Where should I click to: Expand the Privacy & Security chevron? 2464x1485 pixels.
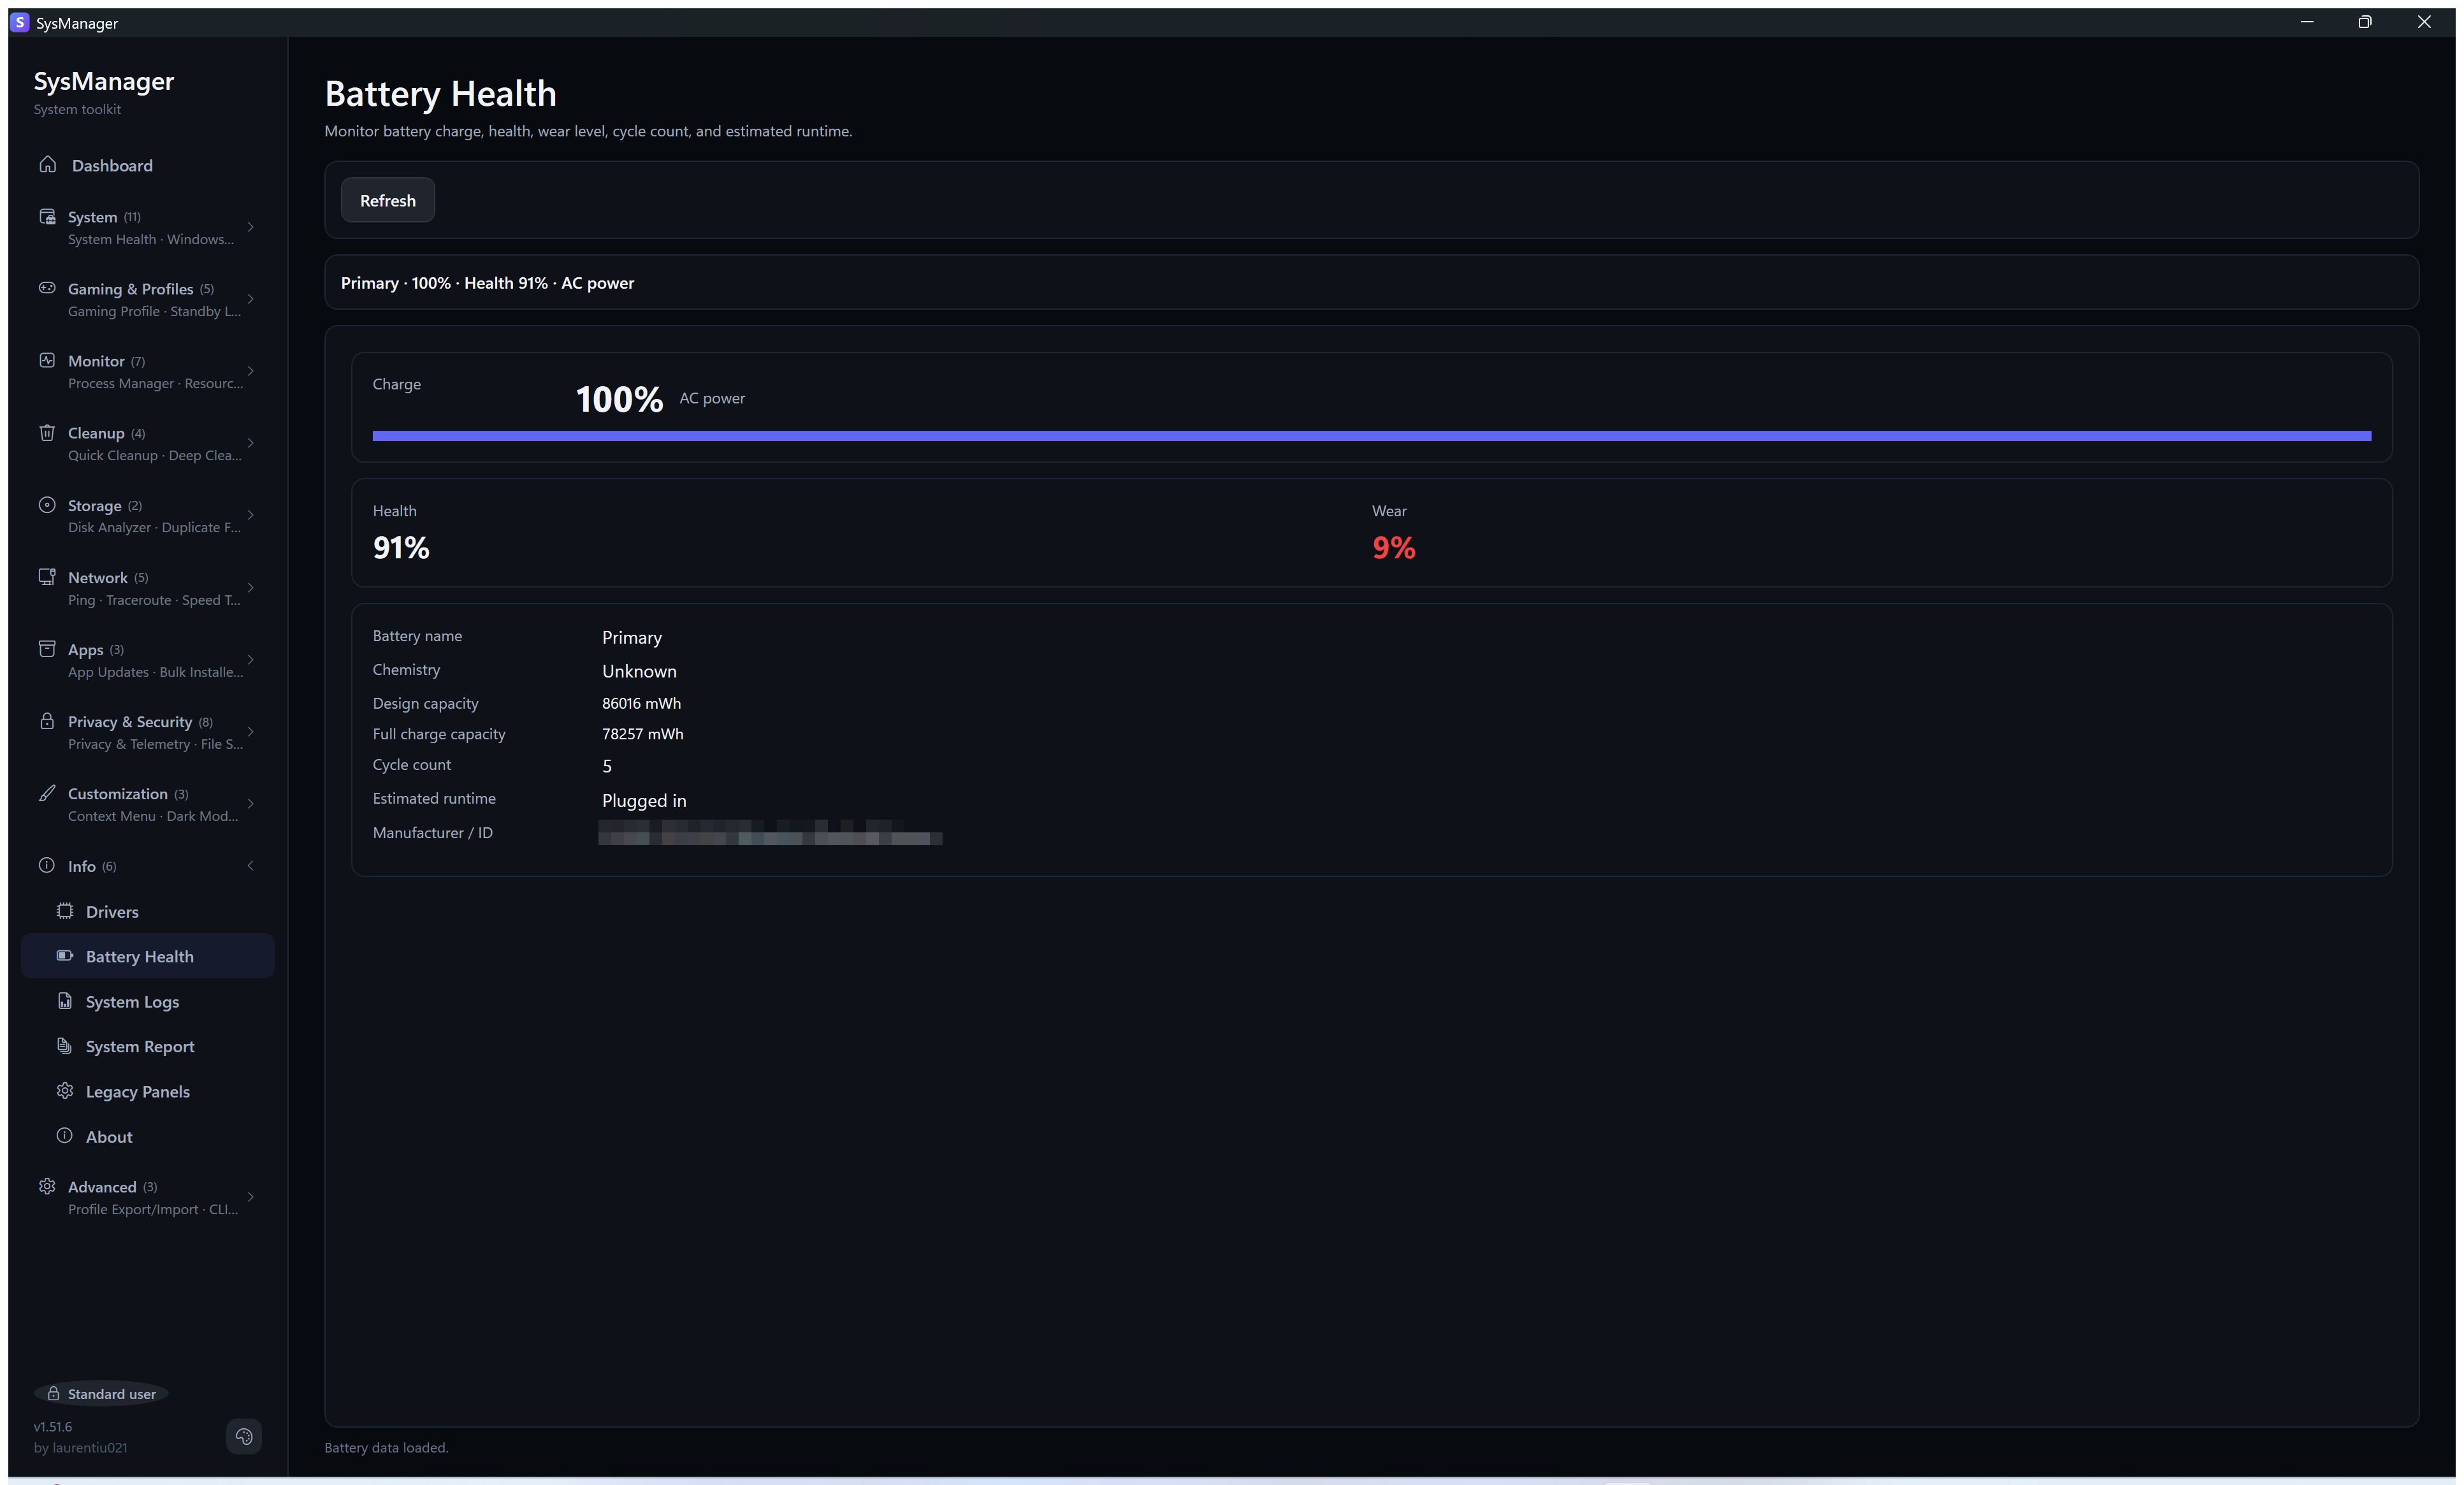(250, 732)
